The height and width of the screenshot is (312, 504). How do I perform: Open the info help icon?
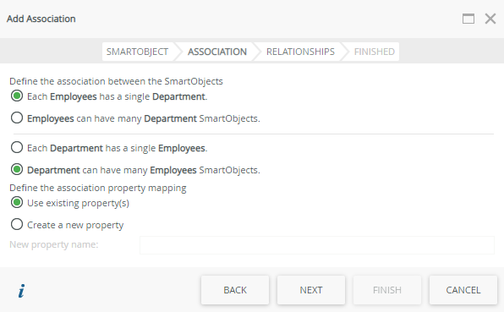point(21,291)
